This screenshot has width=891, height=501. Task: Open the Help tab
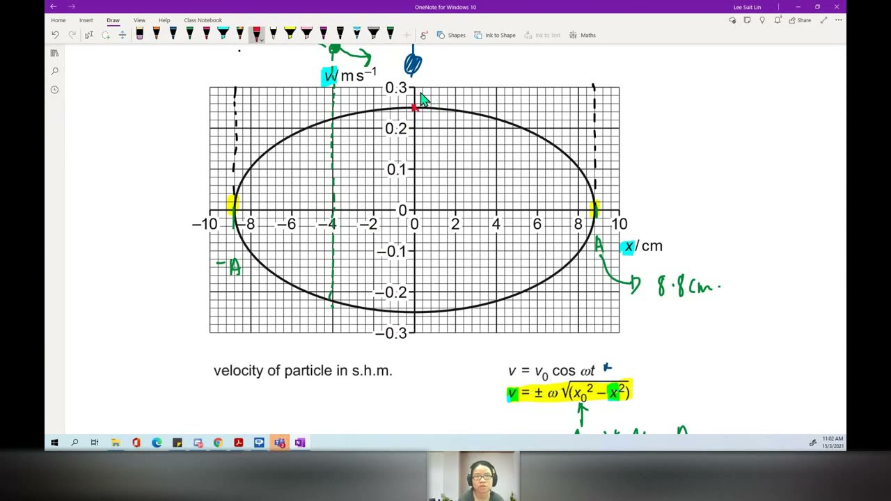click(x=164, y=20)
